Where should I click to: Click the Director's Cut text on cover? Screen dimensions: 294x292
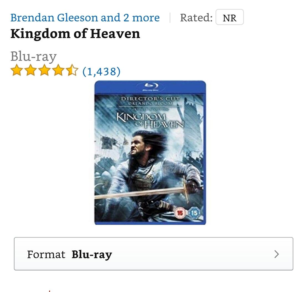click(x=150, y=99)
